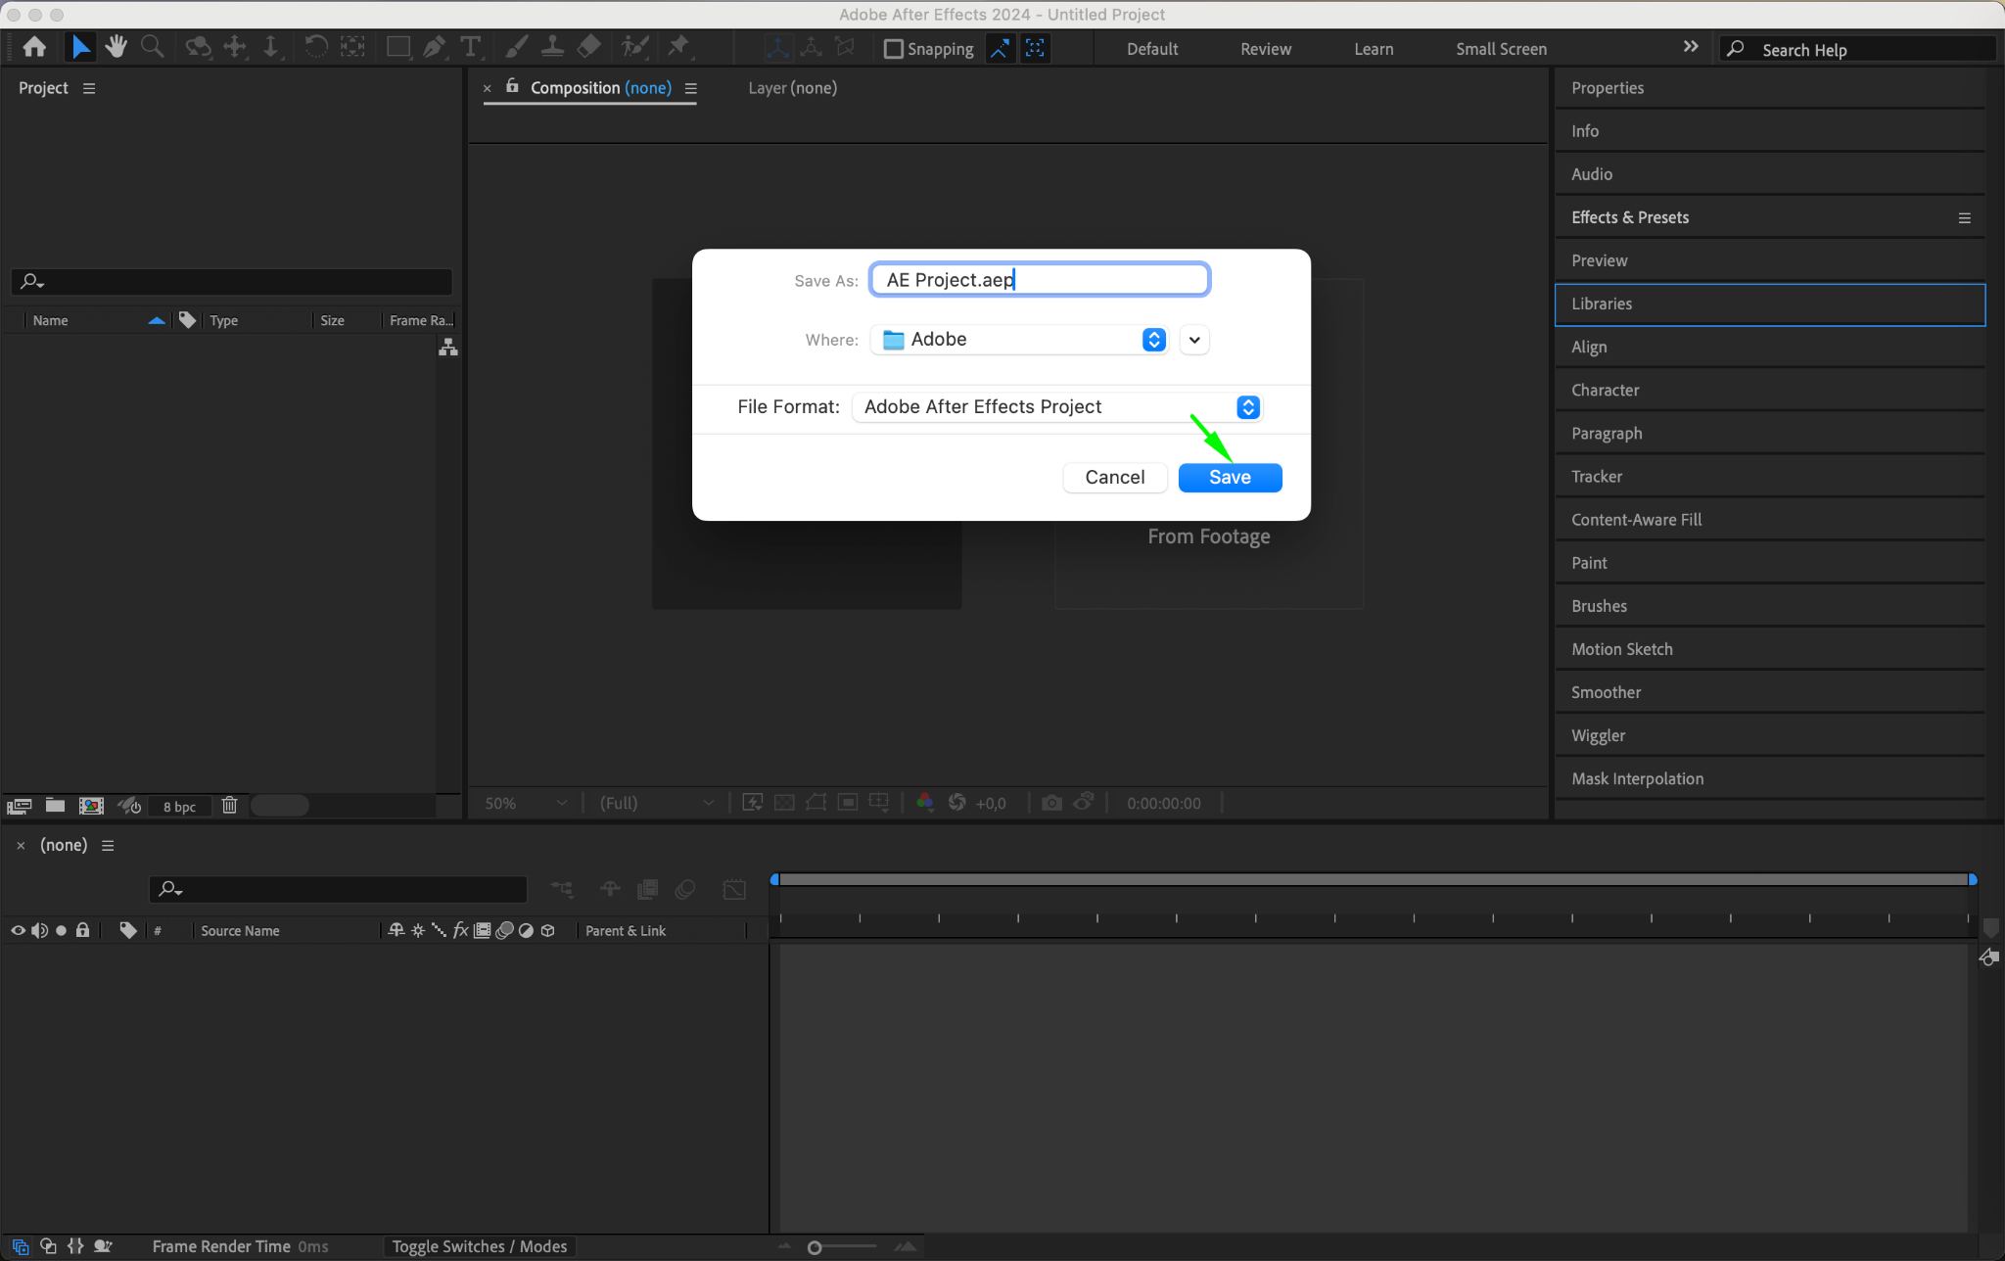Select the Horizontal Type tool
The width and height of the screenshot is (2005, 1261).
[471, 47]
